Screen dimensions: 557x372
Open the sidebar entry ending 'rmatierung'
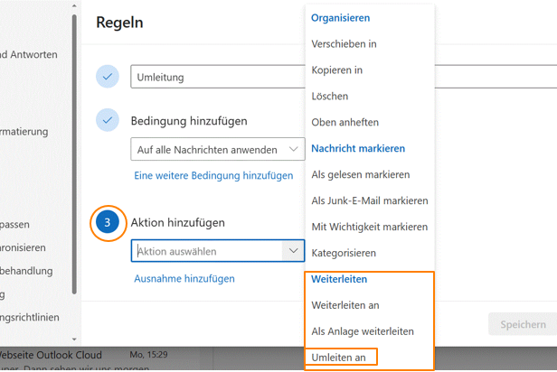pos(24,132)
